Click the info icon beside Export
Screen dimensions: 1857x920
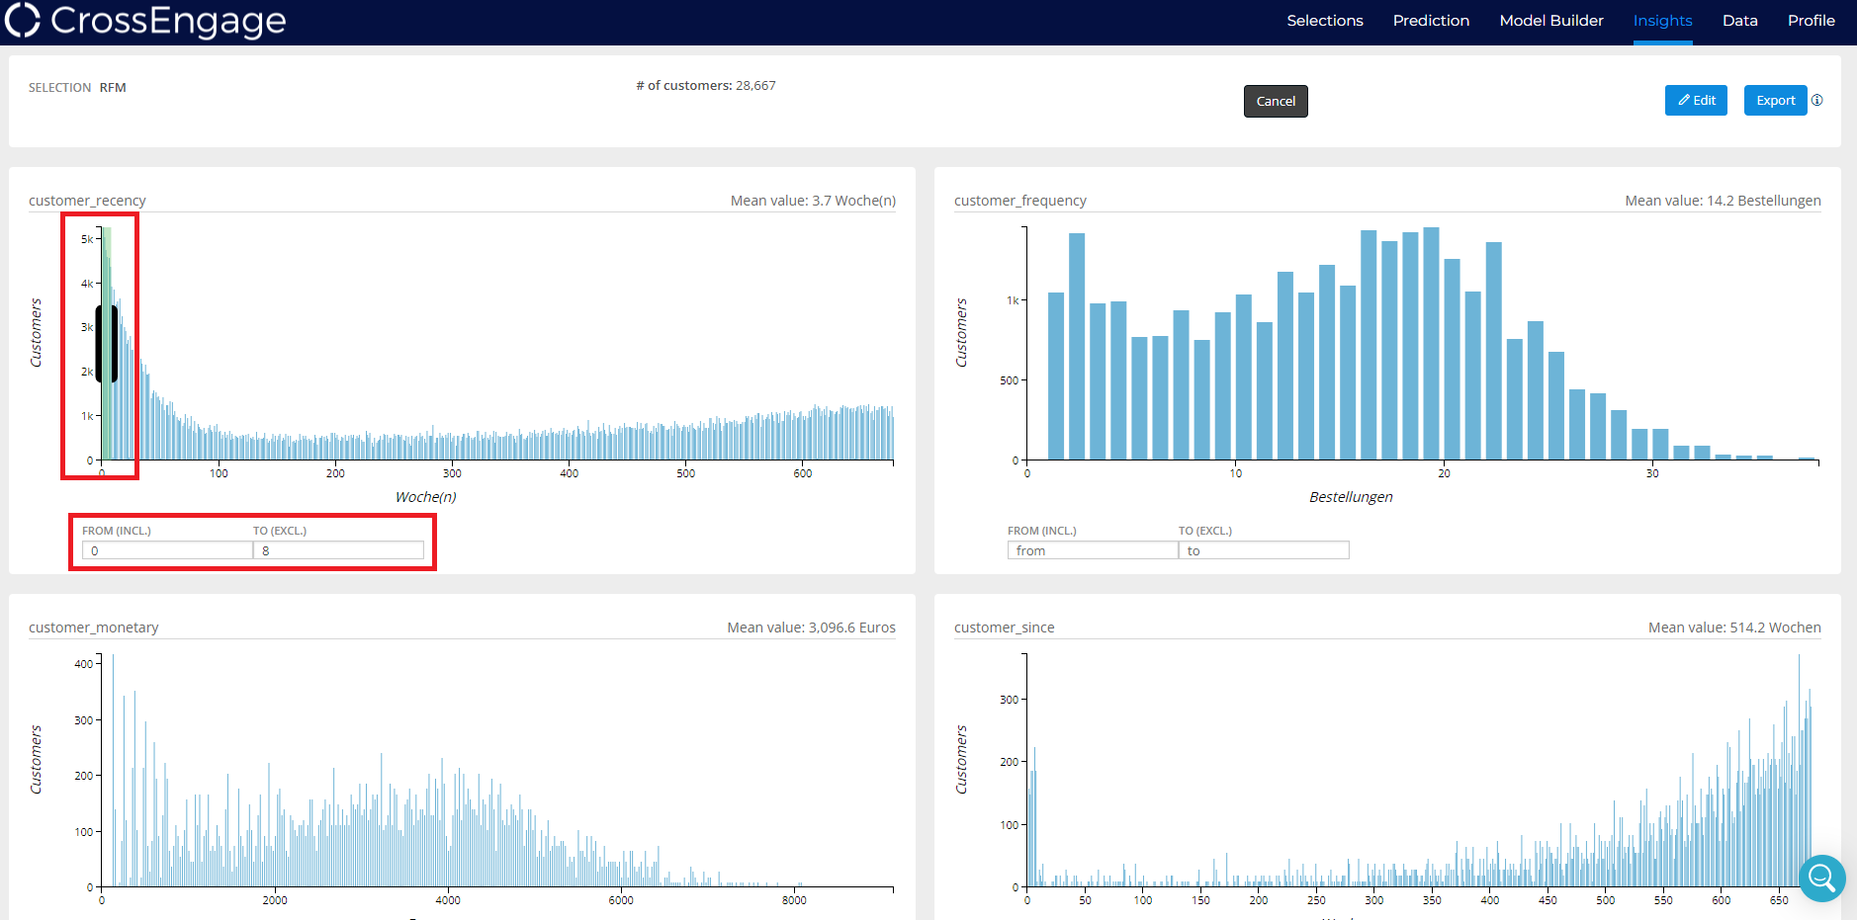[1816, 100]
